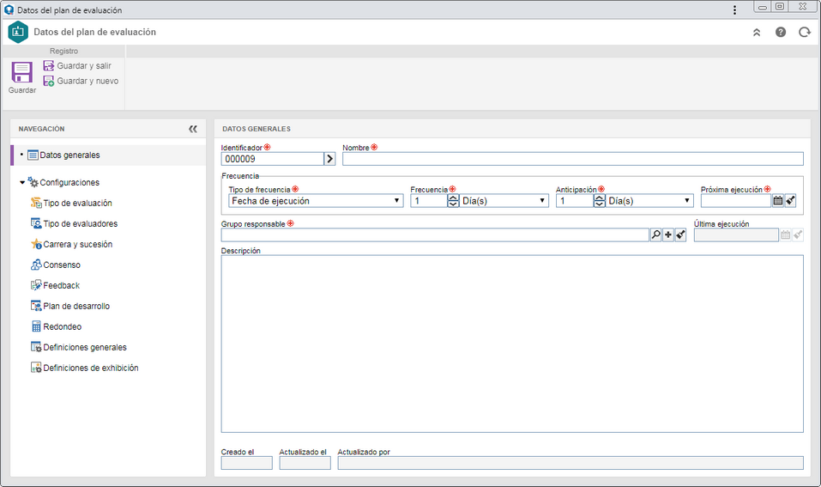Click the refresh icon in the header
The height and width of the screenshot is (487, 821).
804,33
